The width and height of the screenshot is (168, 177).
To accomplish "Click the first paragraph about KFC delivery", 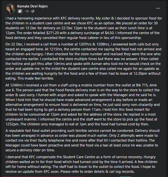I will (x=84, y=28).
